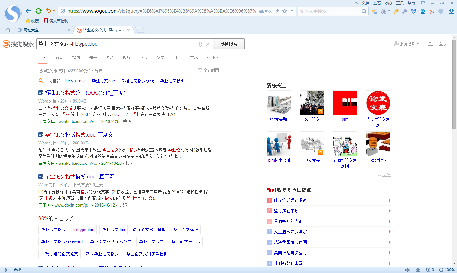The width and height of the screenshot is (457, 273).
Task: Open the send-to-phone toolbar icon
Action: [375, 11]
